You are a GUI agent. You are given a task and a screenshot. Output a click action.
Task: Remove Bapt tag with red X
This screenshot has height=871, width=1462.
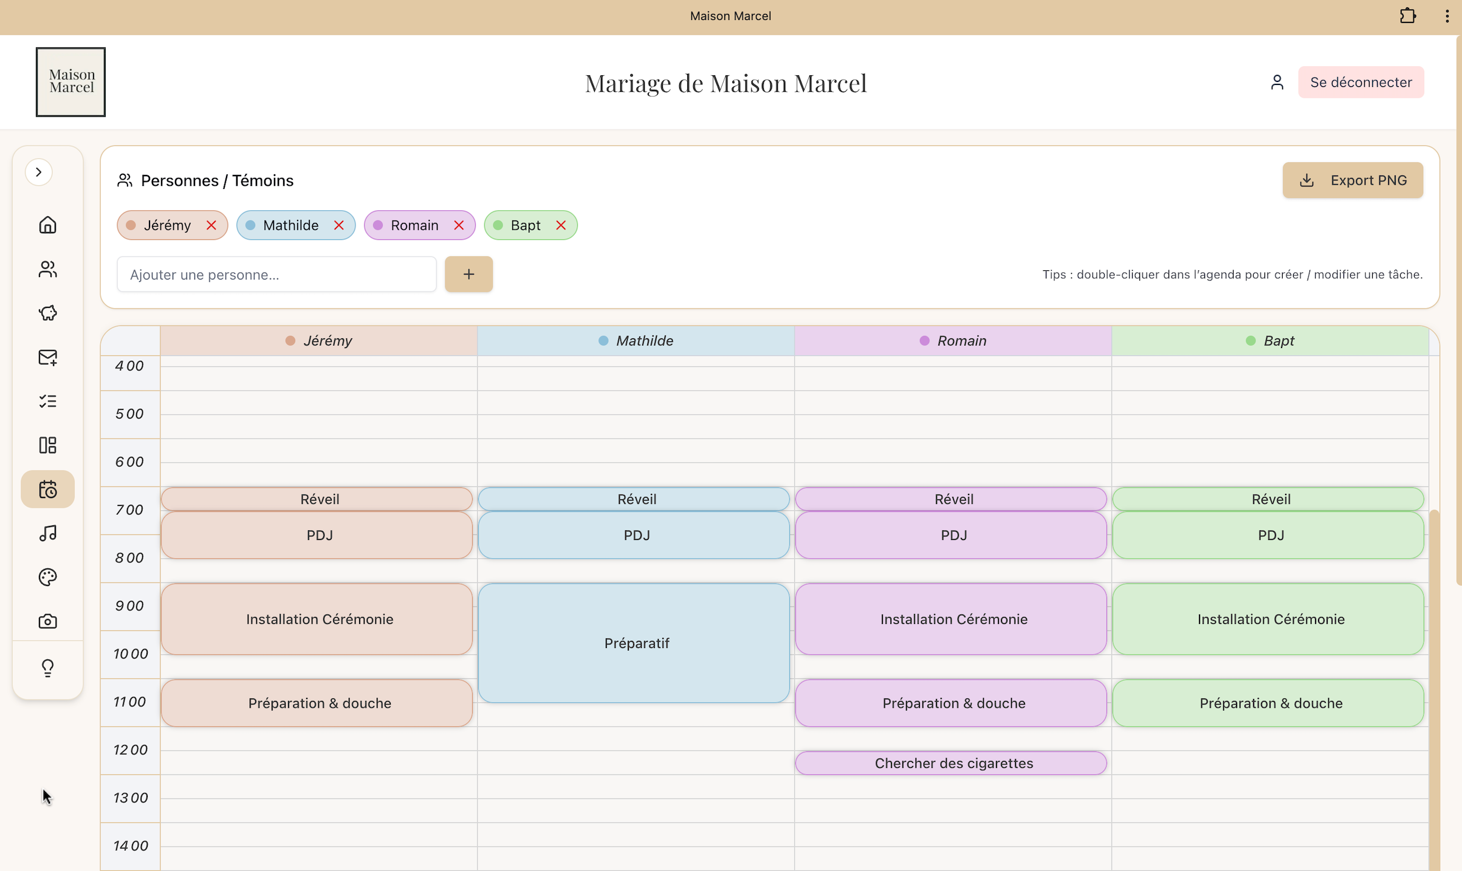pyautogui.click(x=561, y=225)
